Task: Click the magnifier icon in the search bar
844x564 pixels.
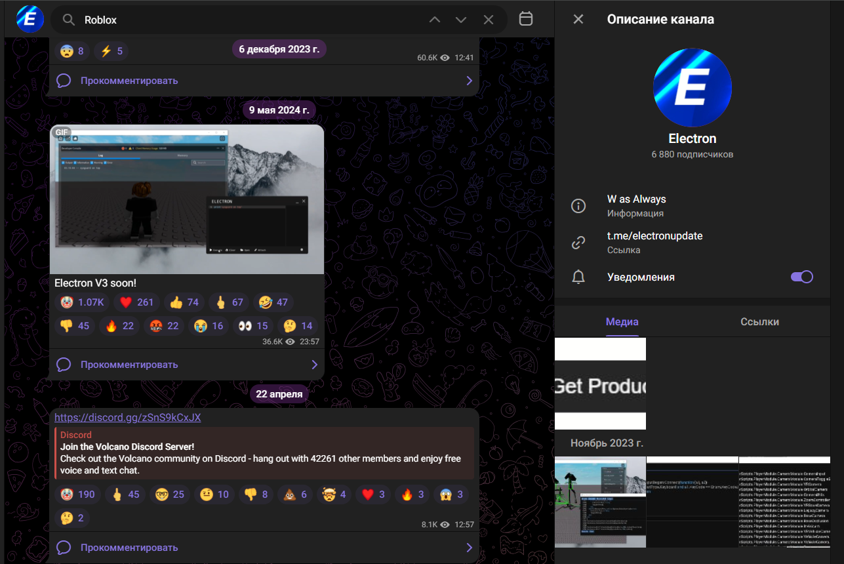Action: point(68,20)
